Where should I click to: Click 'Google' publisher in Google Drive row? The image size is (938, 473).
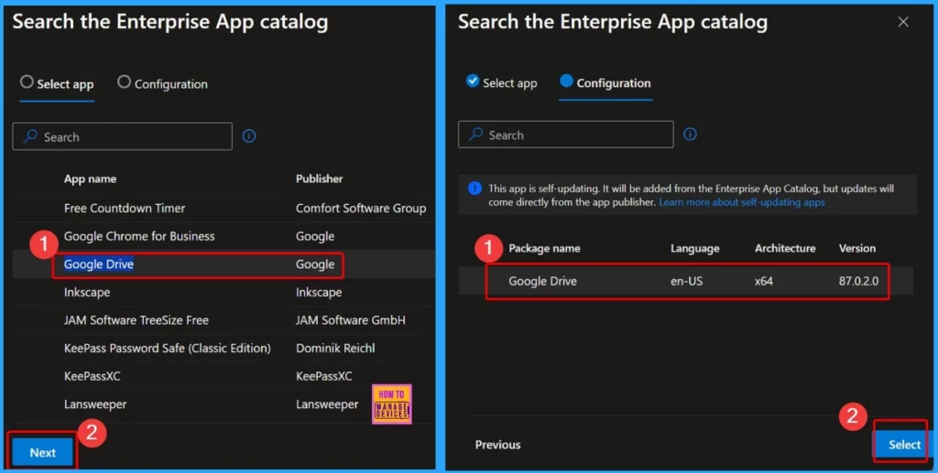(x=315, y=264)
